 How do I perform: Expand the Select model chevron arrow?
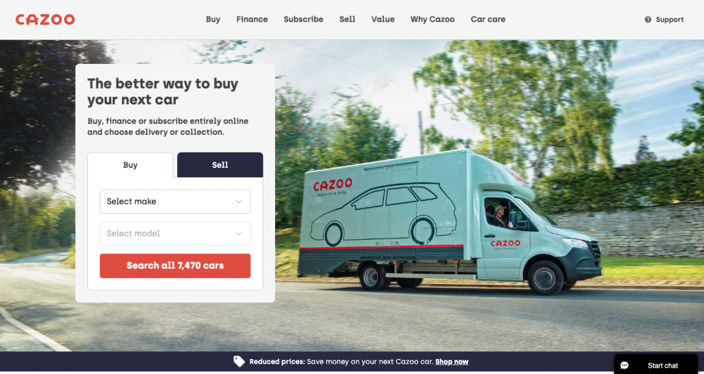(x=239, y=233)
